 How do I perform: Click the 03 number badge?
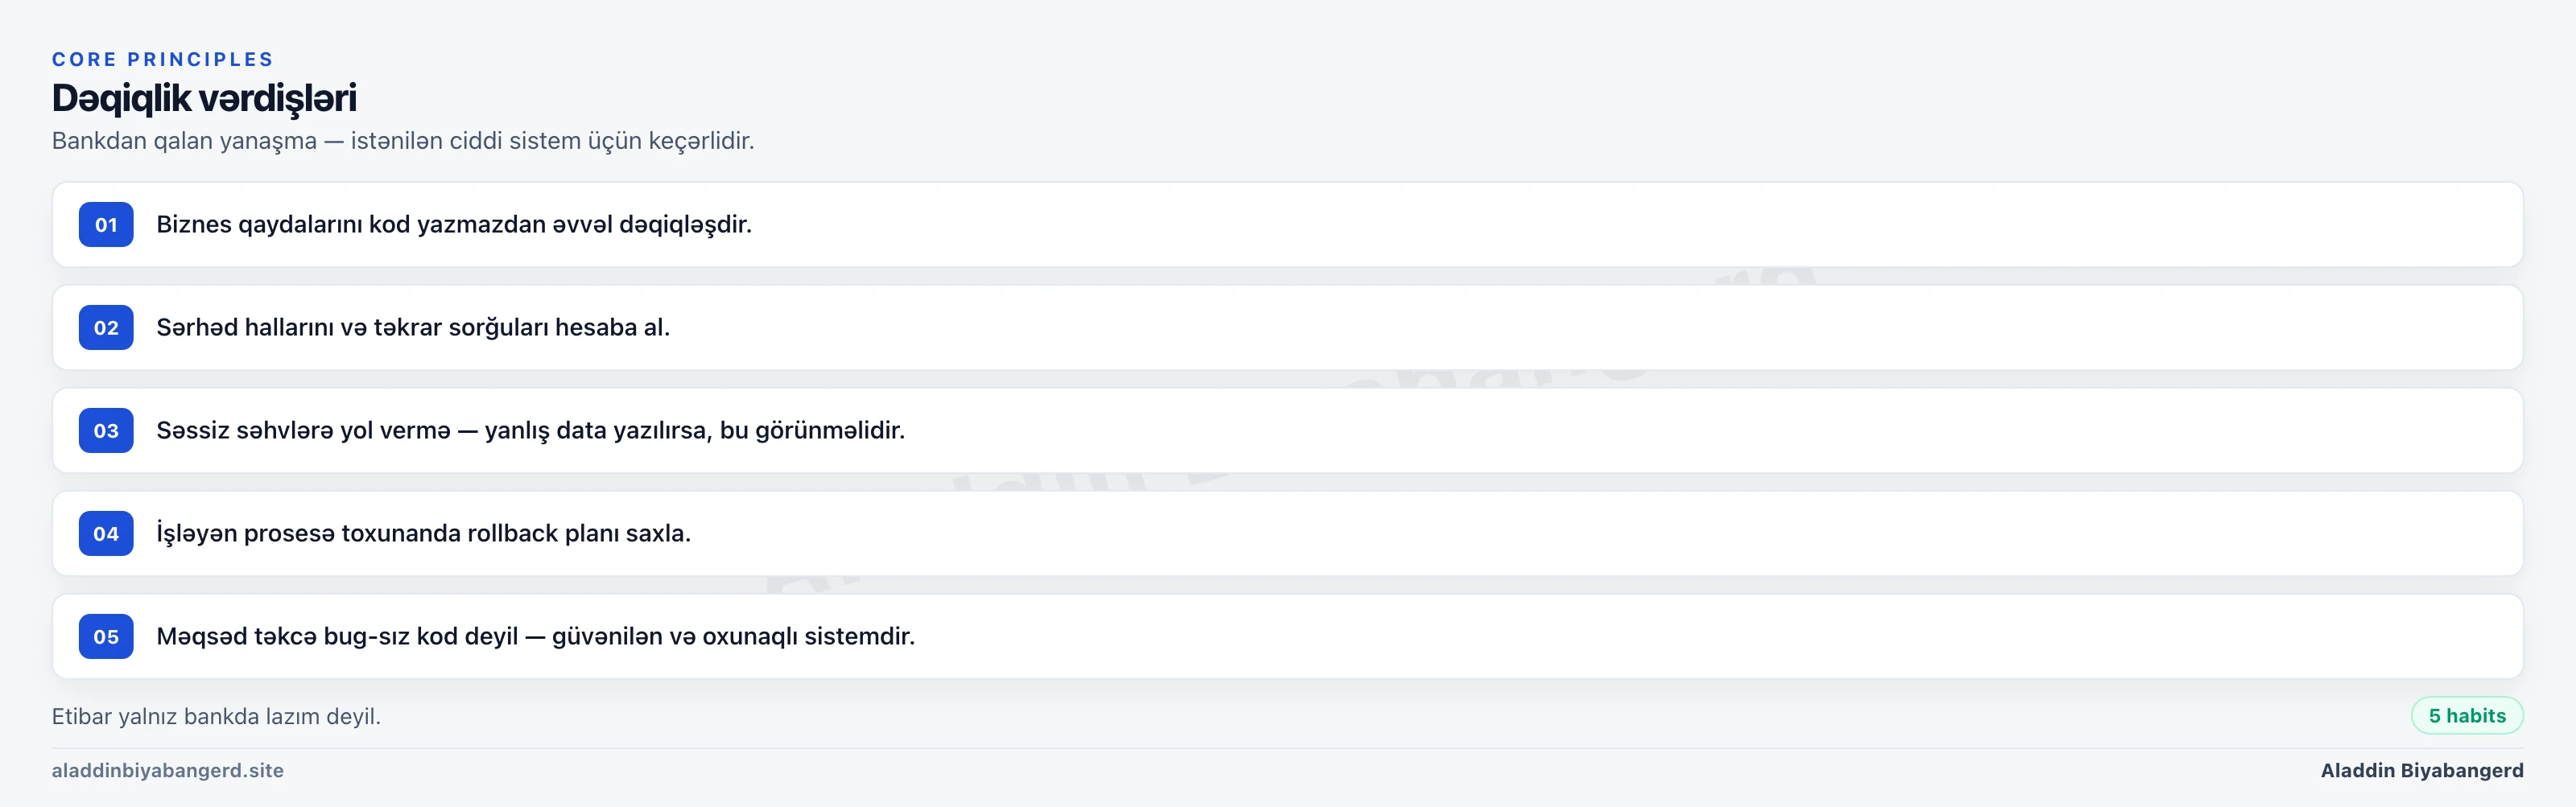click(x=106, y=430)
